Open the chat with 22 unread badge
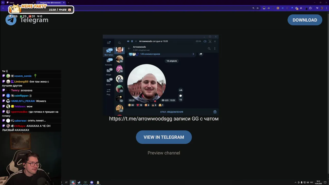The height and width of the screenshot is (185, 329). (120, 109)
